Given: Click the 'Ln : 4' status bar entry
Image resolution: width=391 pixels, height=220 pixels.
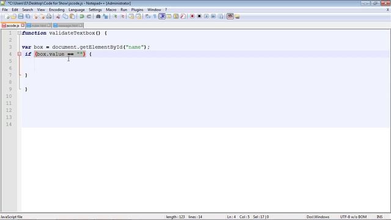Looking at the screenshot, I should tap(231, 217).
